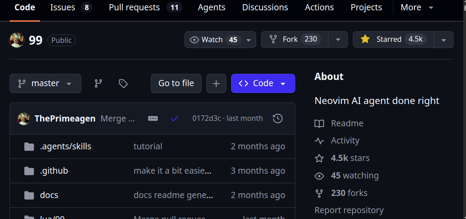The image size is (466, 219).
Task: Open the Issues tab
Action: click(x=71, y=8)
